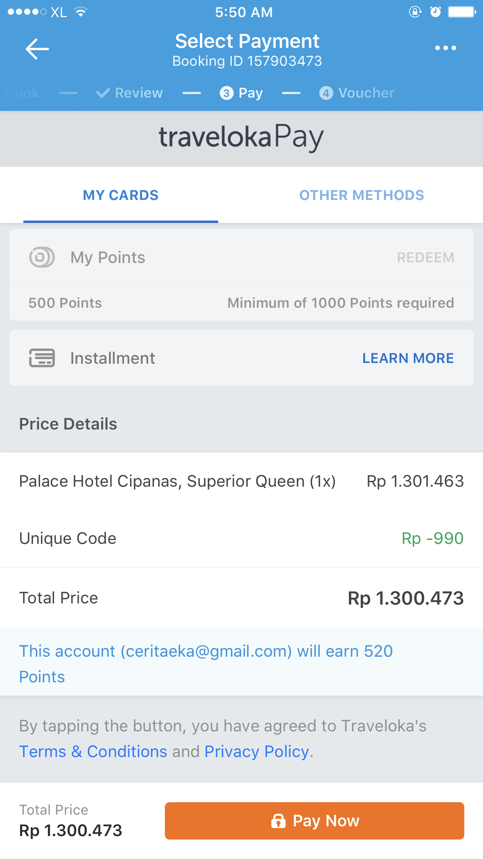The image size is (483, 859).
Task: Tap the travelokaPay logo banner
Action: pos(241,138)
